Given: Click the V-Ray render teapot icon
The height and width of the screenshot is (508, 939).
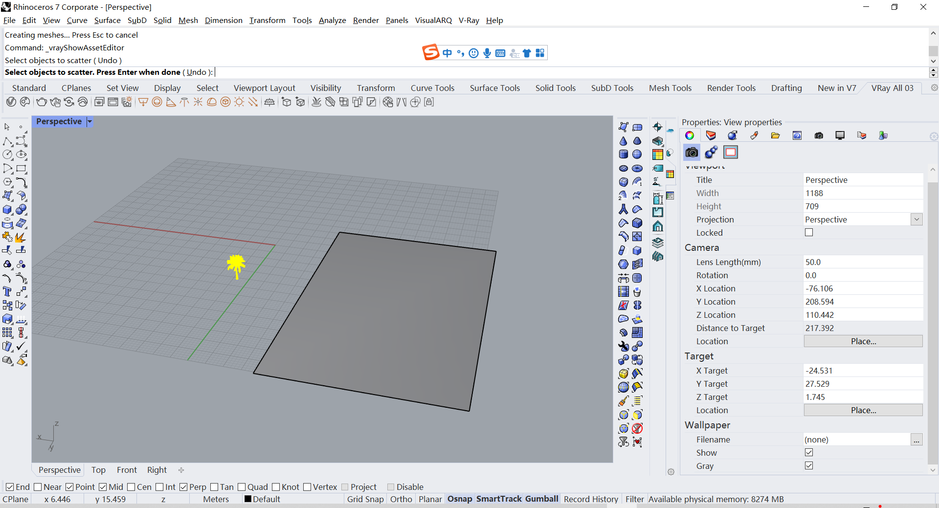Looking at the screenshot, I should (41, 102).
